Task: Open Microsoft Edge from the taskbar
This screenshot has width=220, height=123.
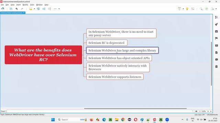Action: click(x=104, y=120)
